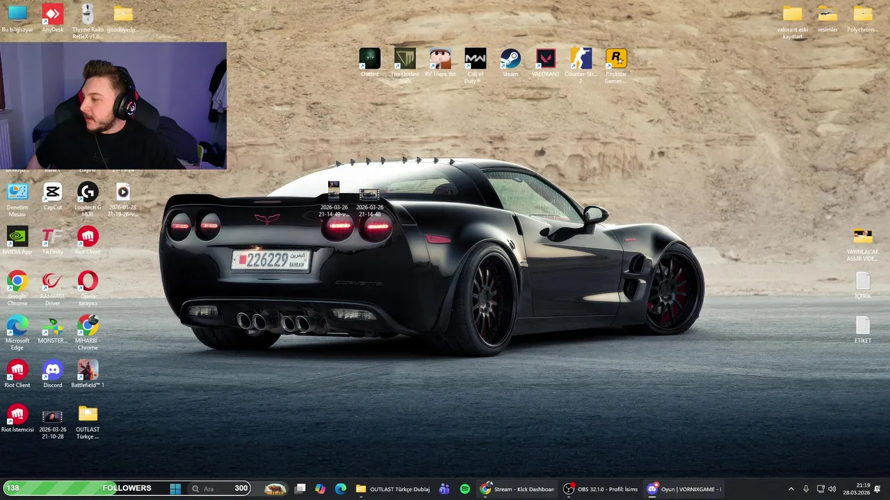Launch Rockstar Games launcher icon
Image resolution: width=890 pixels, height=500 pixels.
tap(616, 65)
